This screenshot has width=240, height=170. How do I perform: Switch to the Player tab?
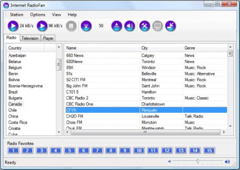[x=48, y=38]
